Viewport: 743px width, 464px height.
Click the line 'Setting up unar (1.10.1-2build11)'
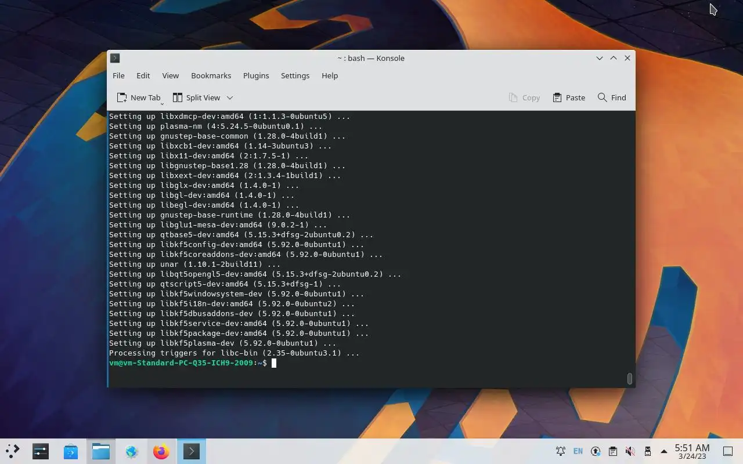pyautogui.click(x=194, y=264)
